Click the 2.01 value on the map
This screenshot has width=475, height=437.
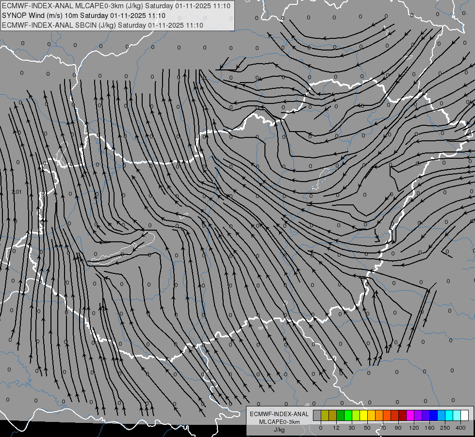coord(16,192)
